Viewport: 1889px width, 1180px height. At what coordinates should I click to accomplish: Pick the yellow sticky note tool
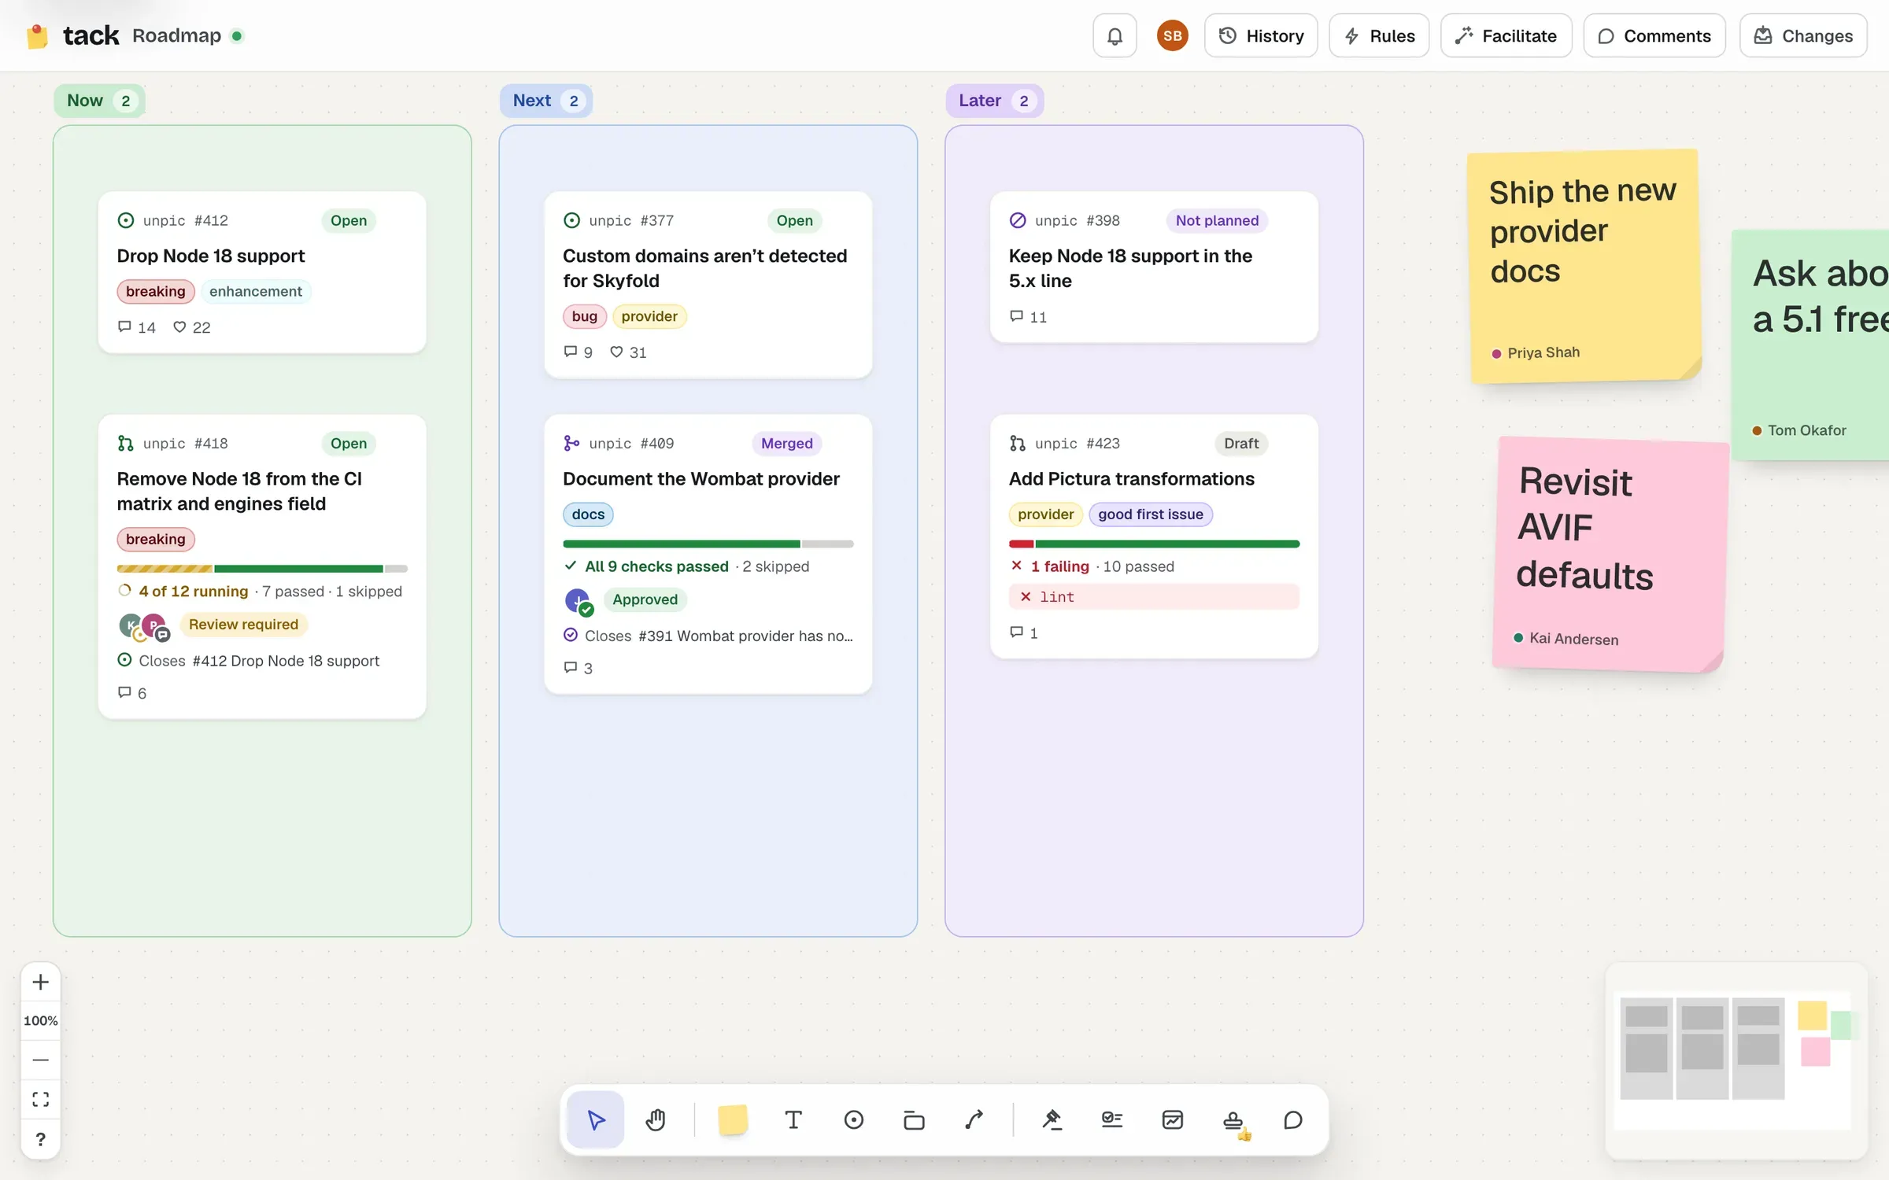(733, 1119)
